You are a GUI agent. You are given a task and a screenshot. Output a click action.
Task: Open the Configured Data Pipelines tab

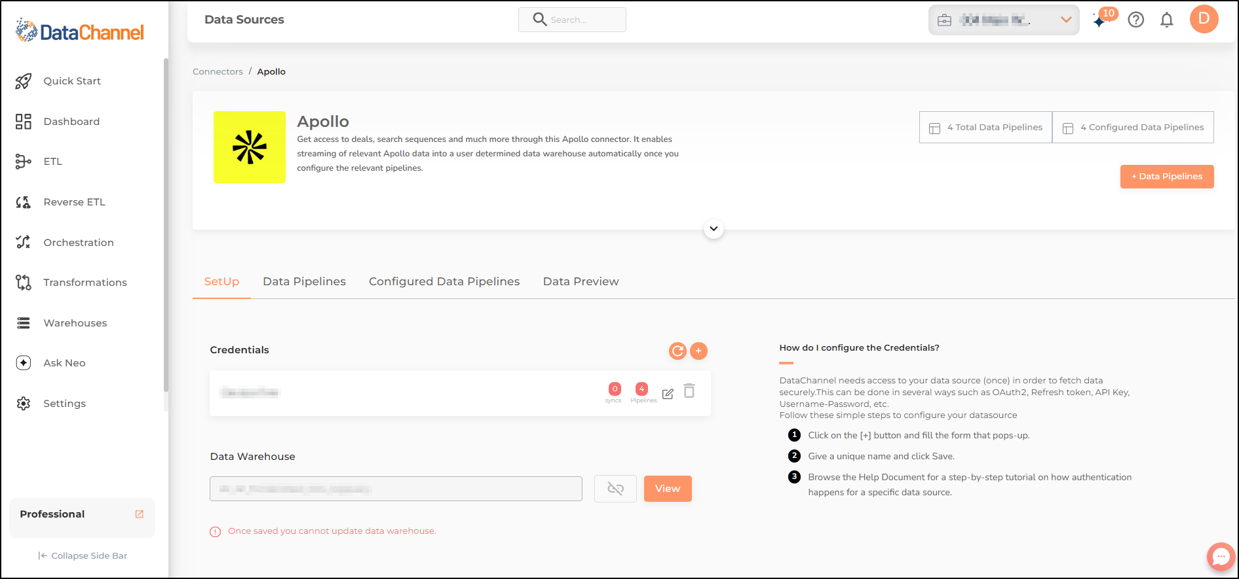tap(444, 282)
